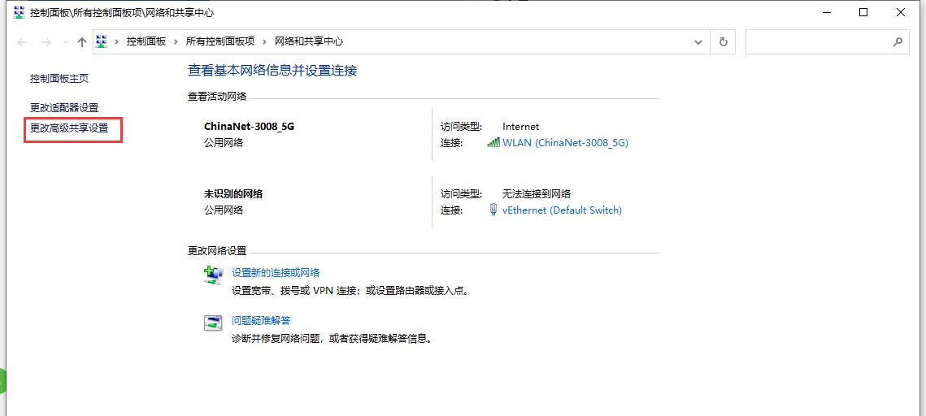Open WLAN (ChinaNet-3008_5G) connection link
Viewport: 926px width, 416px height.
[565, 143]
